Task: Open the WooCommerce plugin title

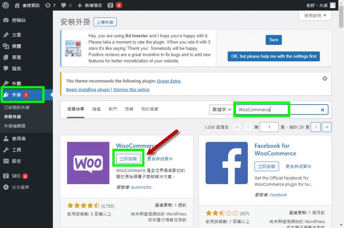Action: coord(136,146)
